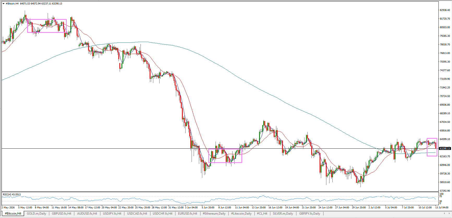Screen dimensions: 452x218
Task: Click price axis value 58510.60
Action: point(445,182)
